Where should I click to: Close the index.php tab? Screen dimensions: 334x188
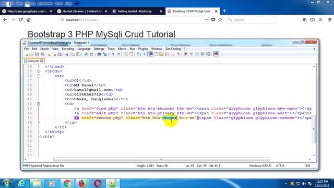click(42, 61)
